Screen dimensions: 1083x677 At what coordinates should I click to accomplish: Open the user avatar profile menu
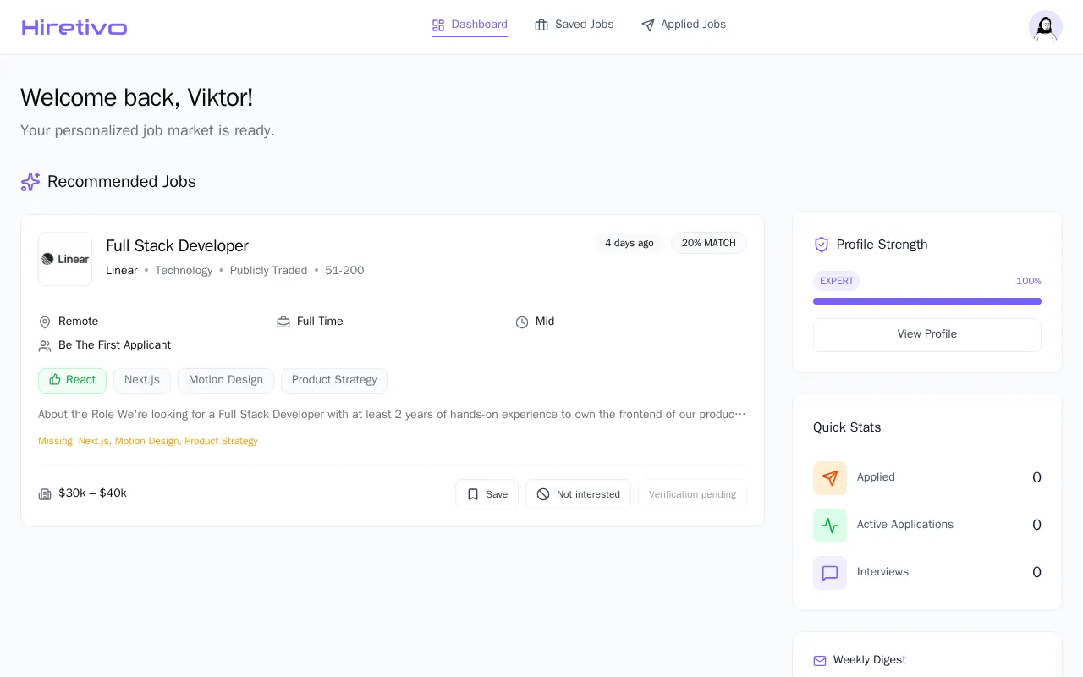[1046, 27]
